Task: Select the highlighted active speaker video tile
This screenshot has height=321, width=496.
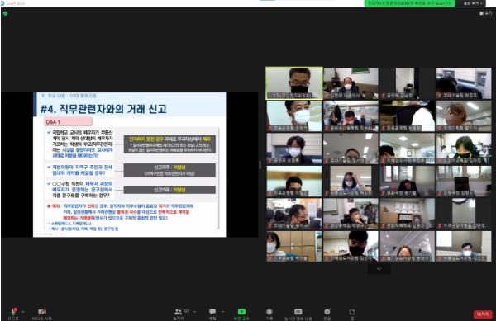Action: click(294, 83)
